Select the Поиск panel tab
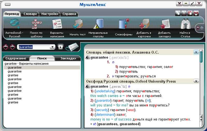The image size is (207, 131). click(x=42, y=58)
